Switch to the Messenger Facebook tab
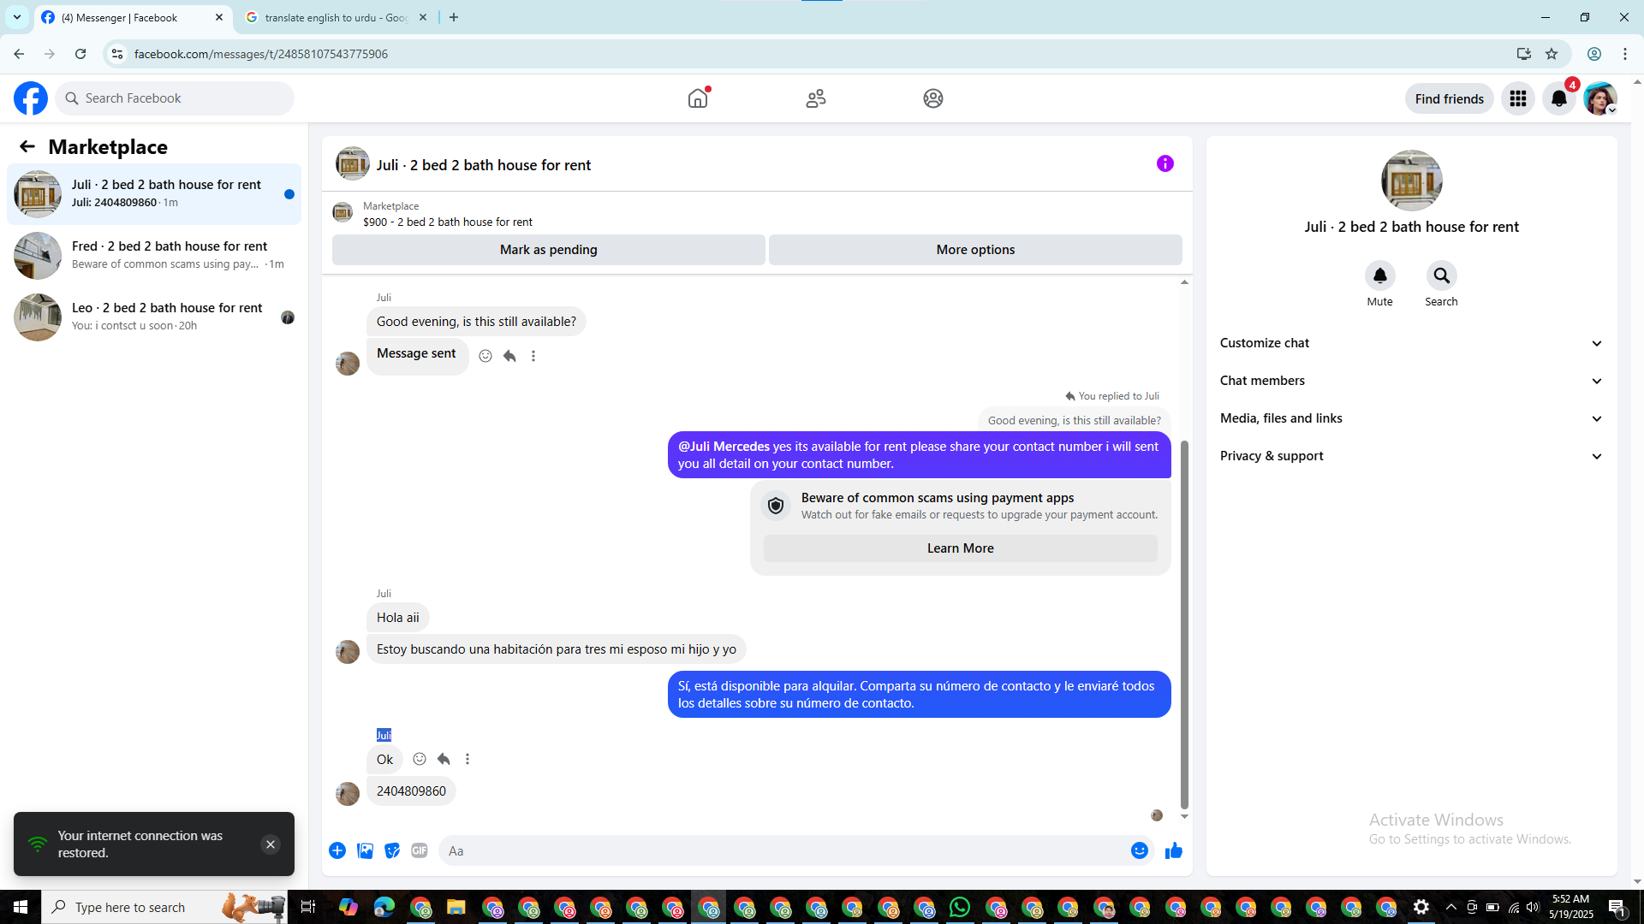 tap(133, 17)
